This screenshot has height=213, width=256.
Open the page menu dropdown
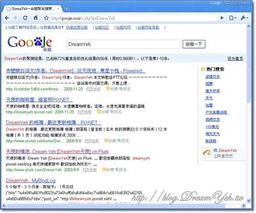point(233,18)
